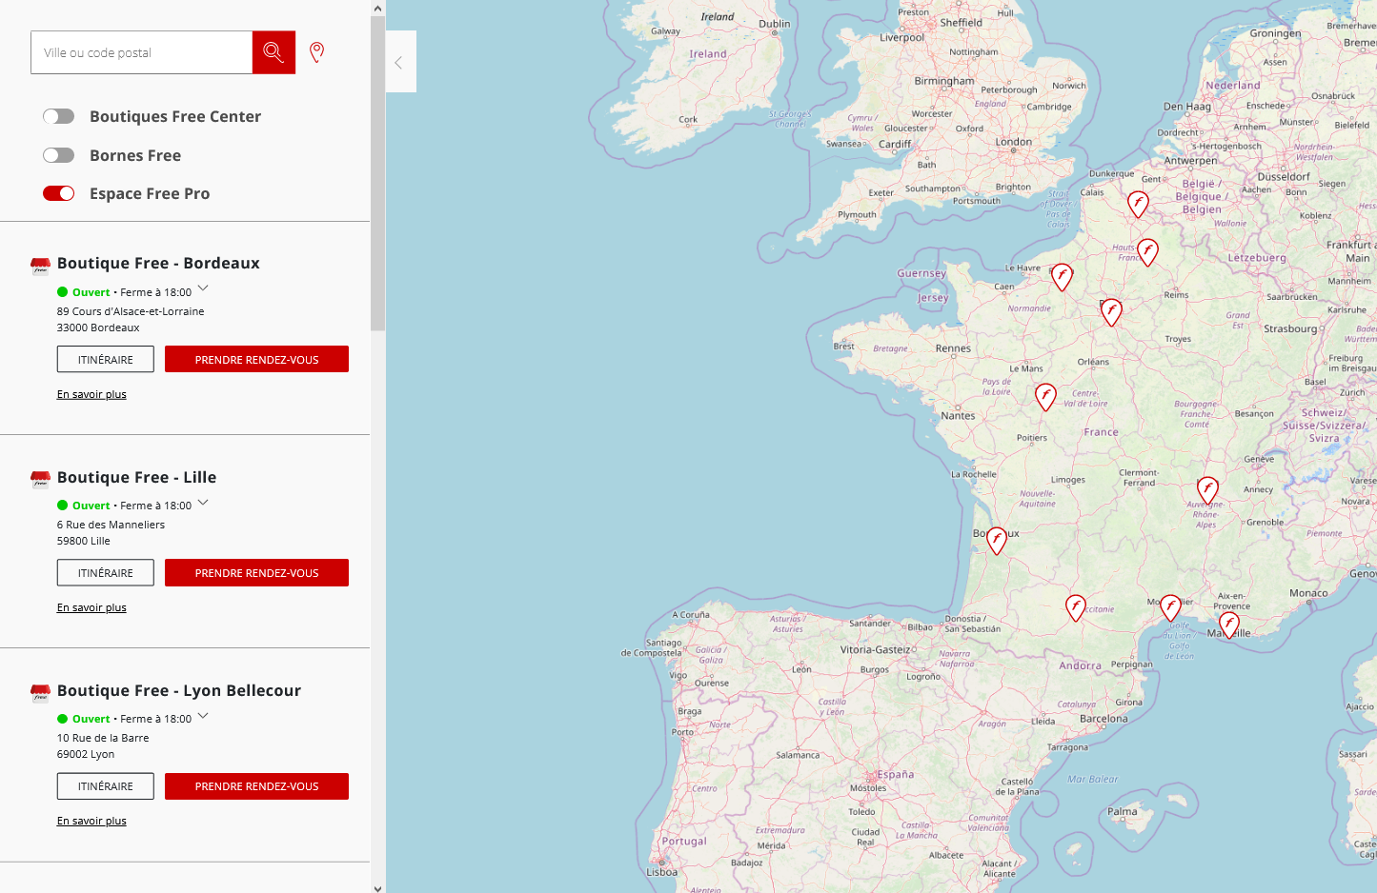Click the Free map marker near Montpellier
This screenshot has width=1377, height=893.
tap(1170, 607)
